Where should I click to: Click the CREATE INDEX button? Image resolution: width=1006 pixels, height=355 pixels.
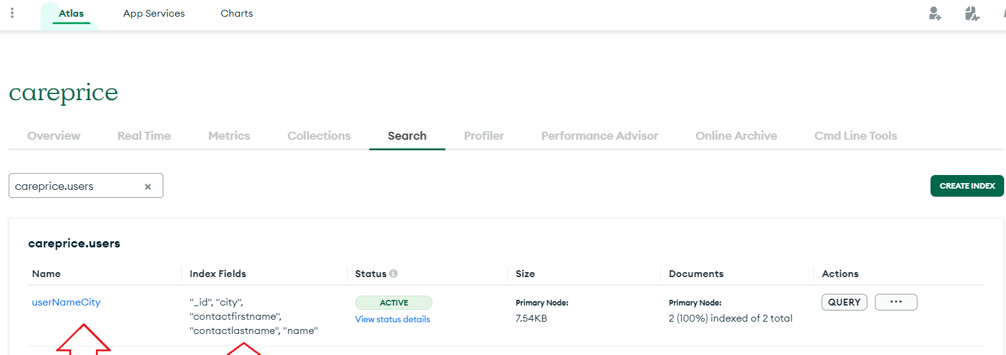967,186
